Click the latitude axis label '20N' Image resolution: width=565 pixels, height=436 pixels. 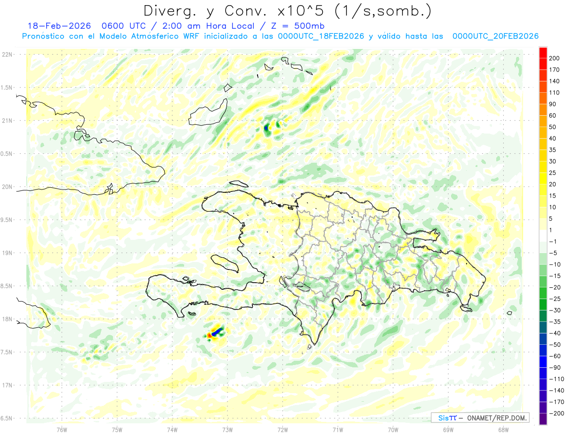pyautogui.click(x=7, y=187)
